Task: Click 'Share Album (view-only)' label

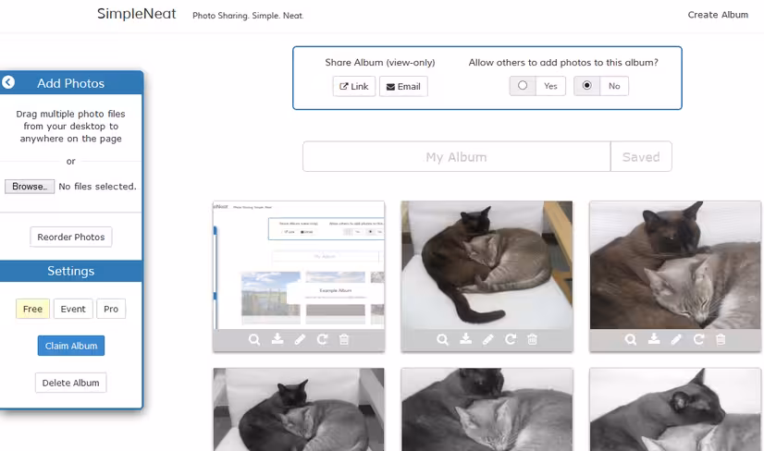Action: click(x=380, y=62)
